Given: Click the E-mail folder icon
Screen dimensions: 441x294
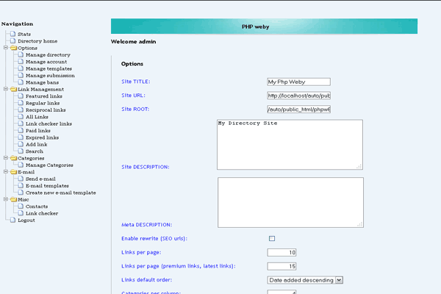Looking at the screenshot, I should coord(12,171).
